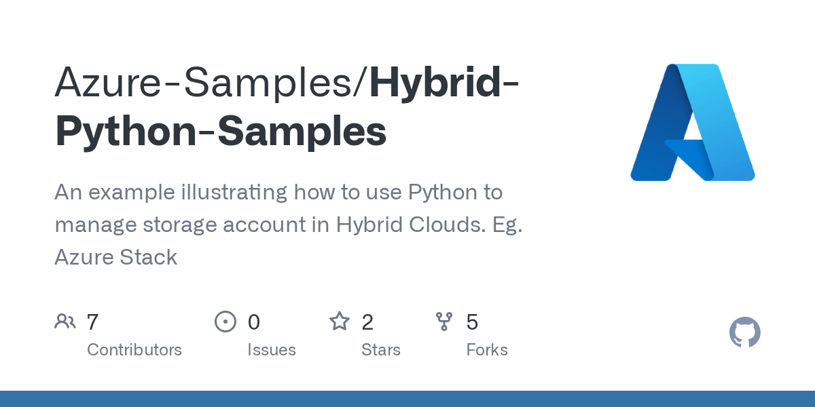Click the Azure logo image
Screen dimensions: 815x407
click(693, 122)
